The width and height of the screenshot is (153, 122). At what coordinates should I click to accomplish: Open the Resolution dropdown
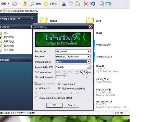[88, 51]
